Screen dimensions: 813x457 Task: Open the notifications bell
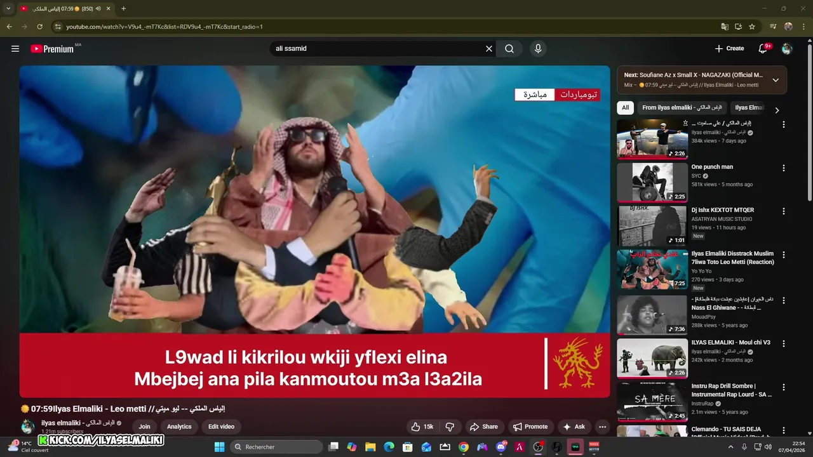(763, 48)
